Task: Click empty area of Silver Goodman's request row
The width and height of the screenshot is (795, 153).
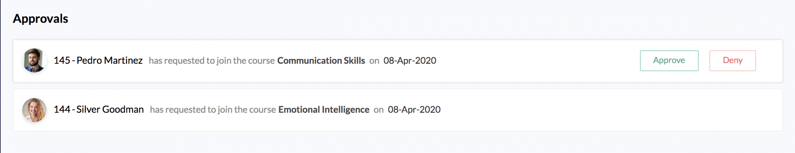Action: coord(596,110)
